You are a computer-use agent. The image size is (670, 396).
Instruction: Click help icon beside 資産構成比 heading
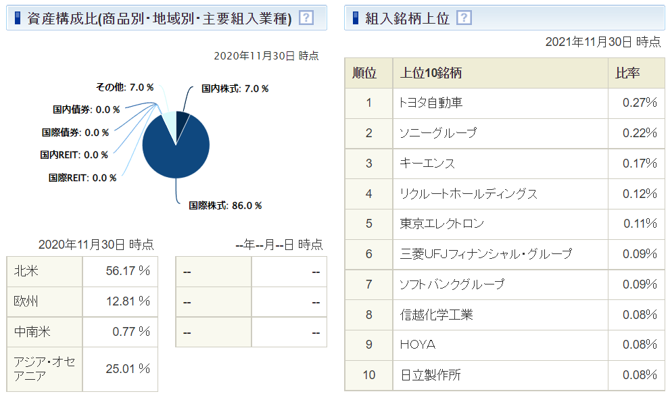click(x=306, y=18)
